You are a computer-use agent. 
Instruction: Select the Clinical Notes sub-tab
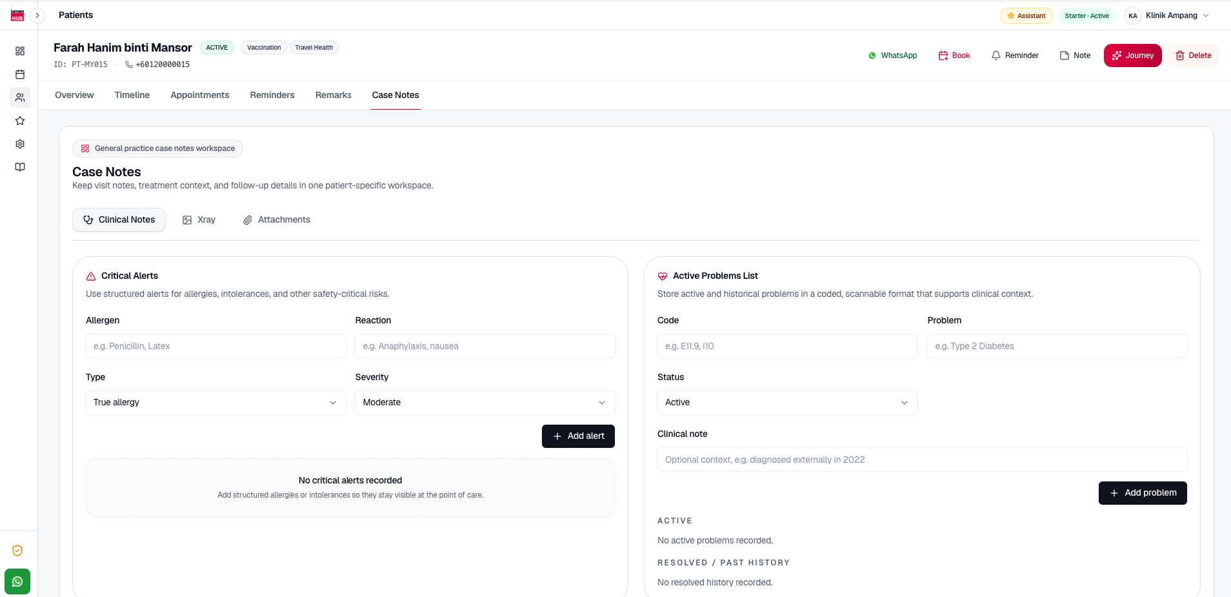click(x=119, y=219)
